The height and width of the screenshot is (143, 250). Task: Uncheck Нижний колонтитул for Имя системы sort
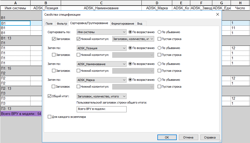coord(78,39)
